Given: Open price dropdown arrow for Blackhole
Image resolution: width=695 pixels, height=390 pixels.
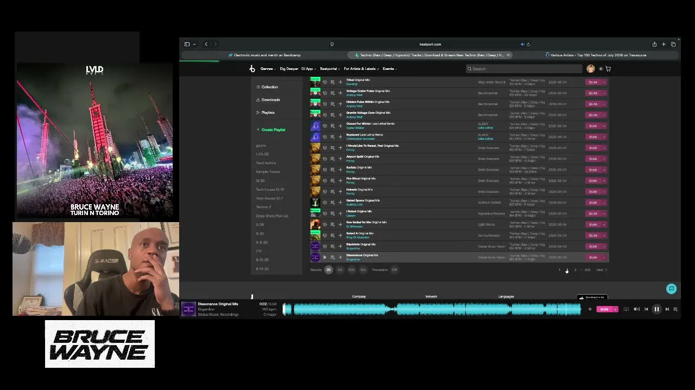Looking at the screenshot, I should point(604,246).
